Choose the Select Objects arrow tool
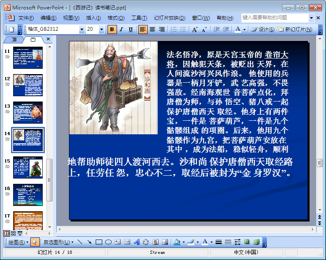This screenshot has height=260, width=326. (35, 242)
